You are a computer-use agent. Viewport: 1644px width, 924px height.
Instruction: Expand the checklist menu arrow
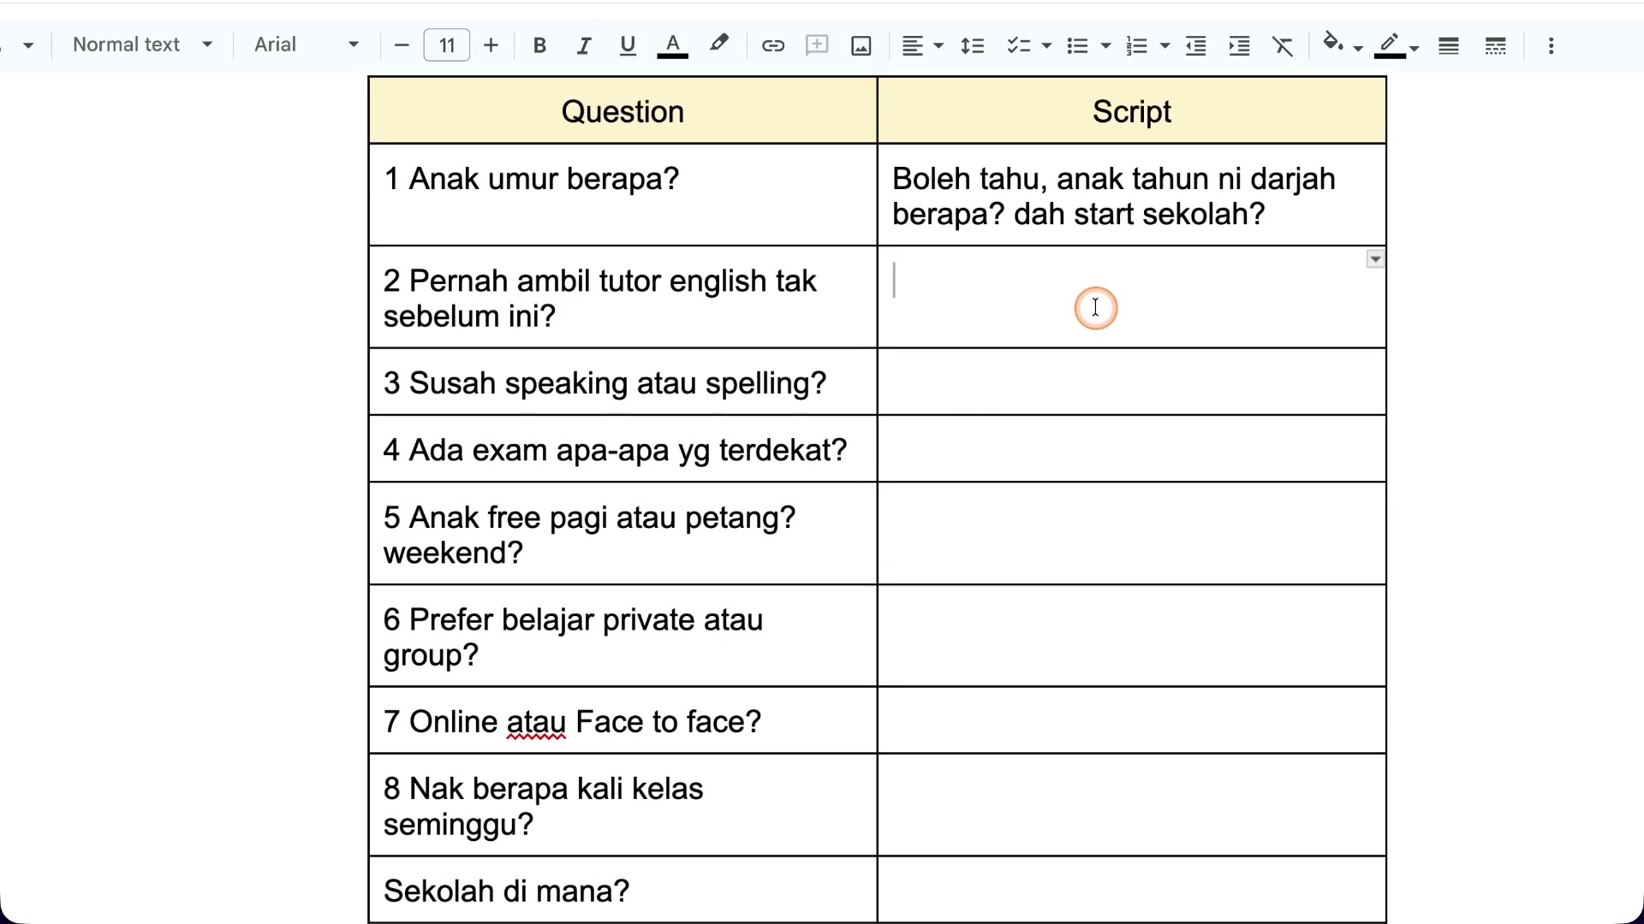tap(1046, 46)
